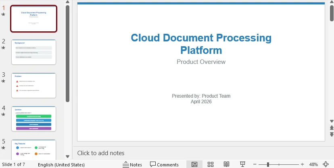The image size is (334, 168).
Task: Go to Next Slide double-arrow button
Action: [x=332, y=134]
